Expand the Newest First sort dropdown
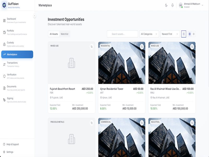209x157 pixels. click(x=170, y=34)
